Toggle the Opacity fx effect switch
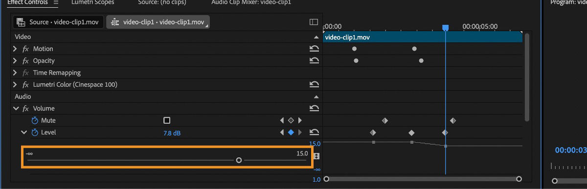The width and height of the screenshot is (587, 189). pos(26,61)
